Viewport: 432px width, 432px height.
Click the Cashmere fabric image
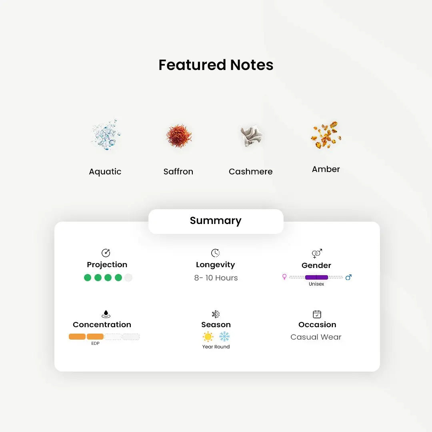[x=251, y=136]
